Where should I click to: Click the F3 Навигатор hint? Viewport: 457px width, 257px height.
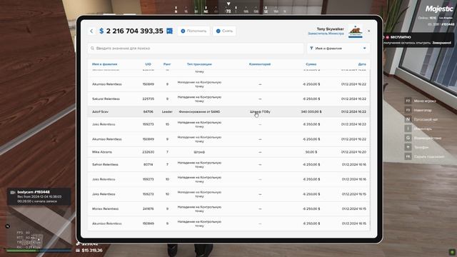pyautogui.click(x=418, y=110)
